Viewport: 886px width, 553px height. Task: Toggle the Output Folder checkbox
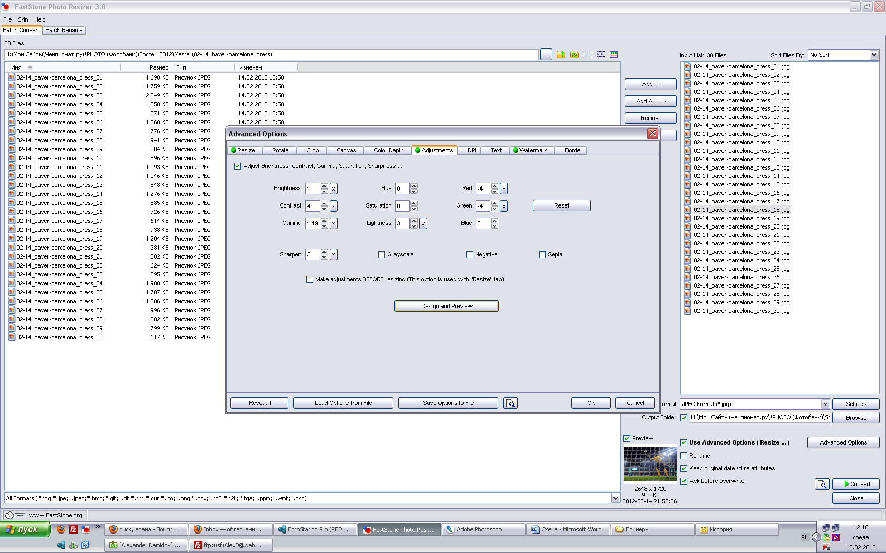coord(683,417)
